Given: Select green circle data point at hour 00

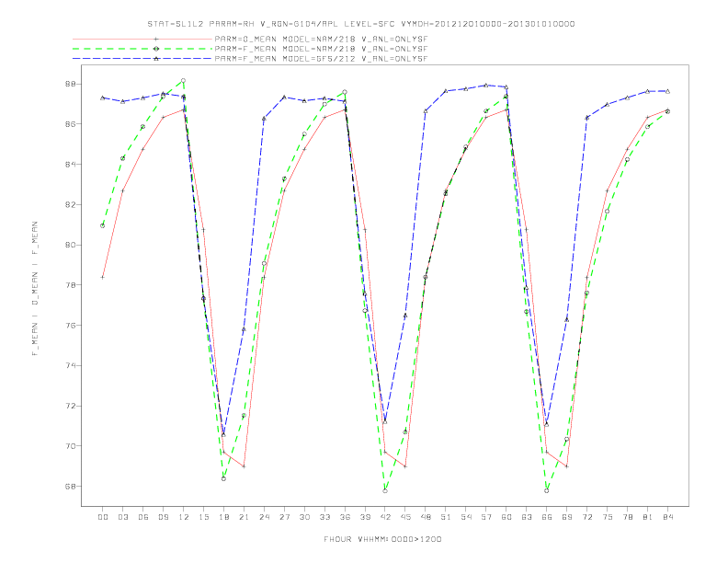Looking at the screenshot, I should coord(103,225).
